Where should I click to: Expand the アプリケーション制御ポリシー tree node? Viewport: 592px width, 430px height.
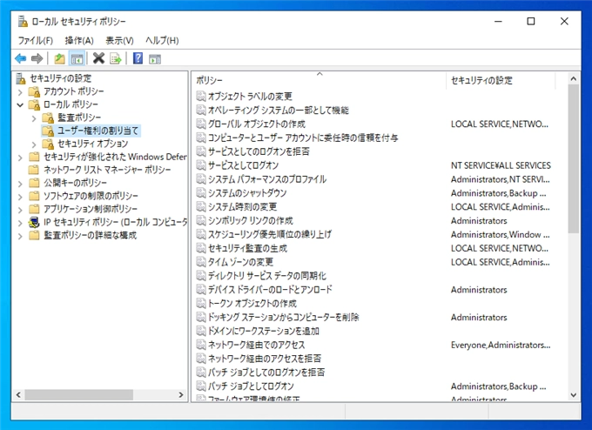20,210
